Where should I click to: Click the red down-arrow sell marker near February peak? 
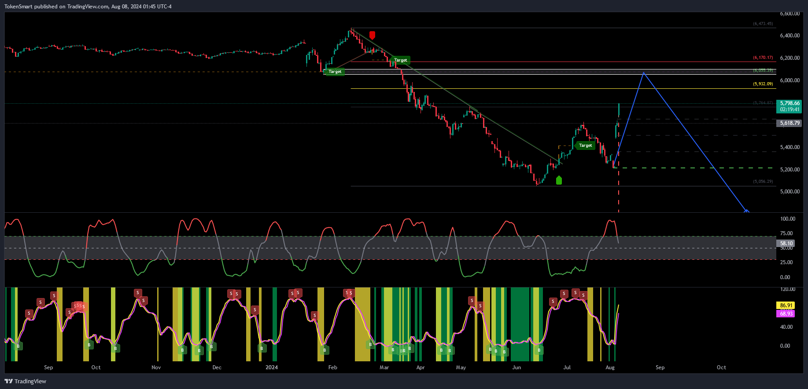(x=373, y=35)
